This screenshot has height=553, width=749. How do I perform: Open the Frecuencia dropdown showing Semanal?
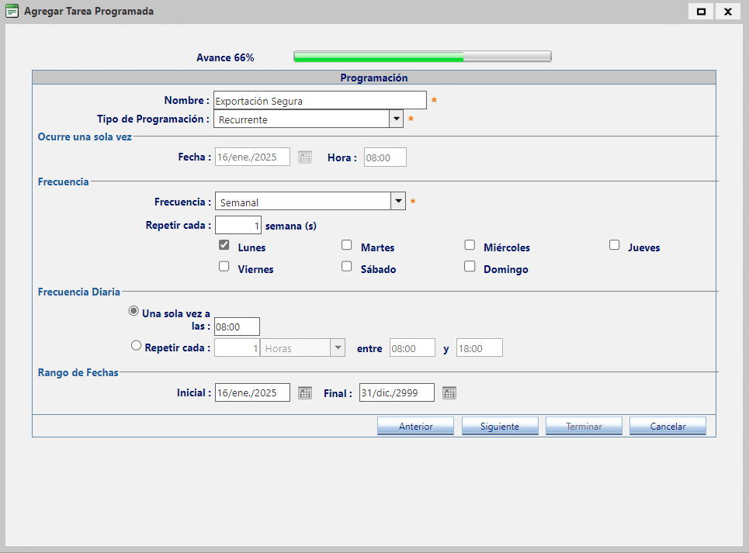(398, 201)
